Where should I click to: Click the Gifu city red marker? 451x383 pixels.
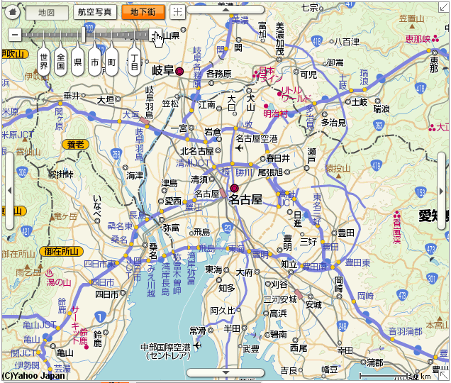click(179, 72)
